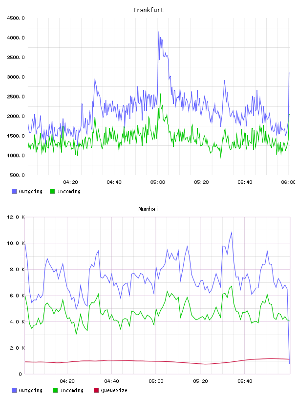Click the Mumbai legend label 'Incoming'

[72, 390]
